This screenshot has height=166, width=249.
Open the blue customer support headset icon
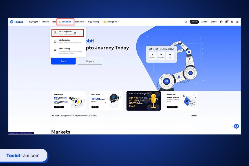[236, 126]
